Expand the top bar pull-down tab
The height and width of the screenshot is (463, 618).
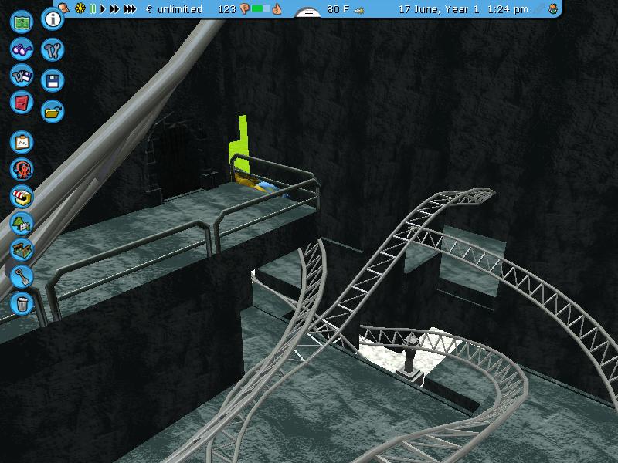(x=308, y=13)
